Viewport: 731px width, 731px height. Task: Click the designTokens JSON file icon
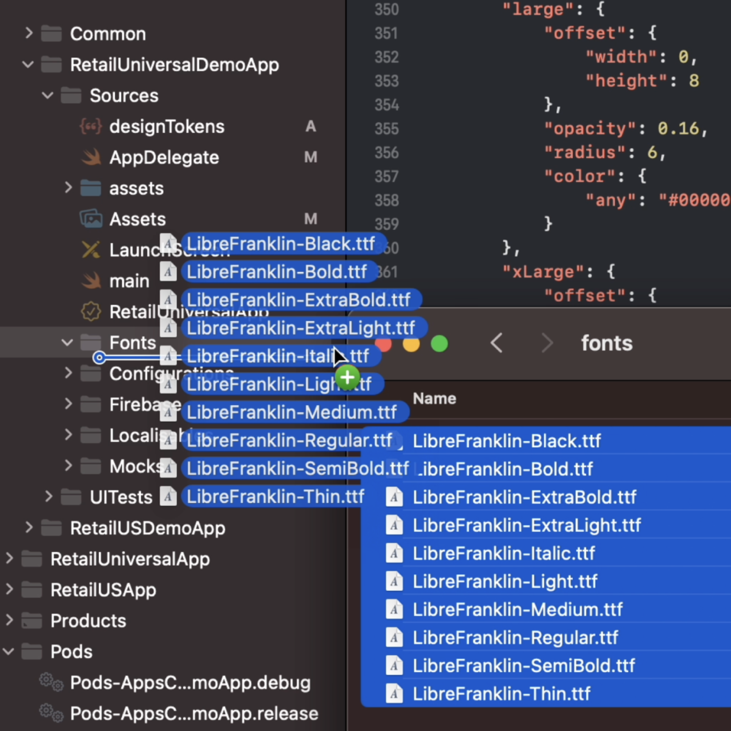pyautogui.click(x=91, y=126)
